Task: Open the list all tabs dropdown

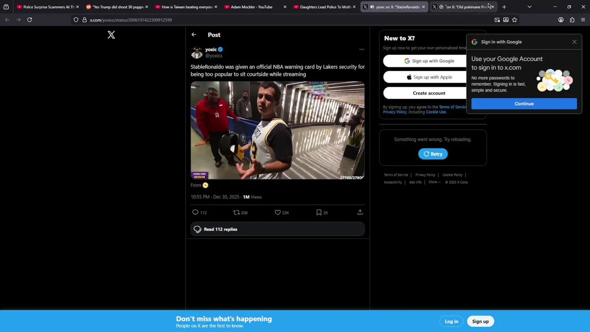Action: click(529, 7)
